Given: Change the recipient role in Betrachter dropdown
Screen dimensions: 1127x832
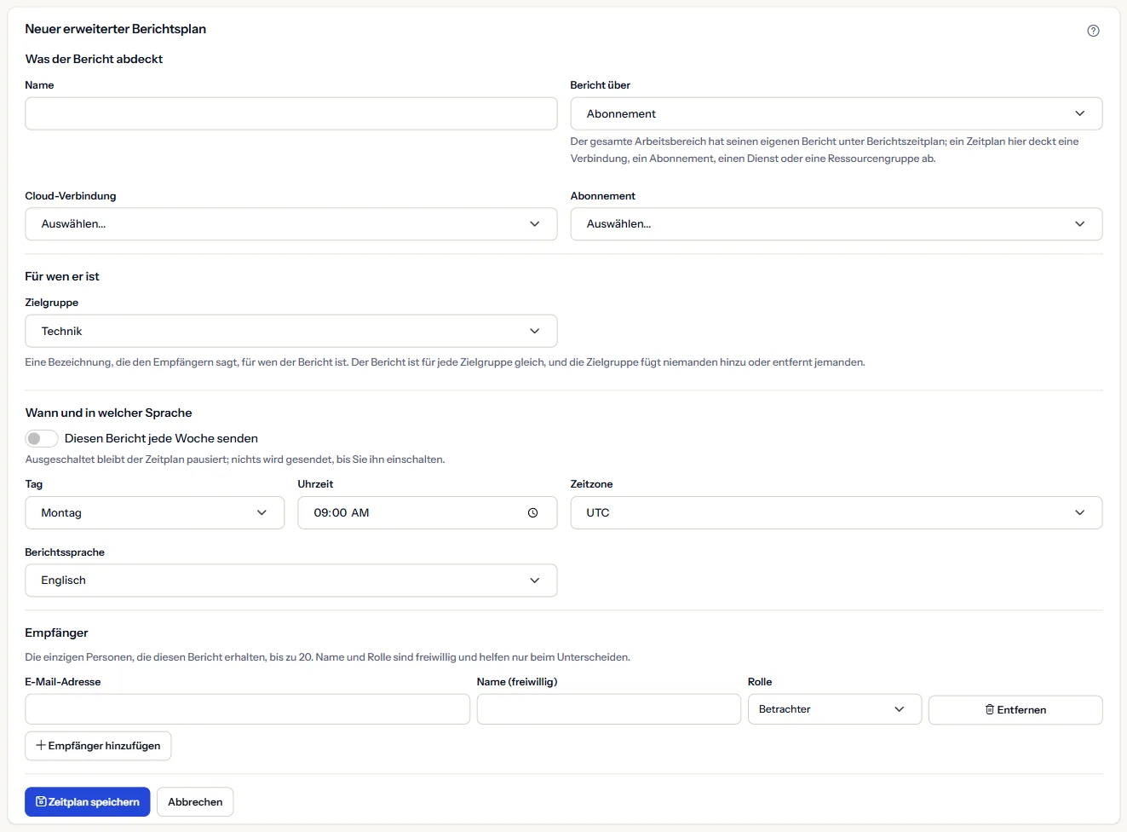Looking at the screenshot, I should pyautogui.click(x=834, y=709).
